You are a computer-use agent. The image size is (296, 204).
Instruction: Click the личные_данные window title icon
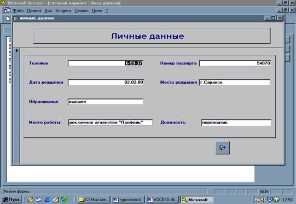point(16,18)
